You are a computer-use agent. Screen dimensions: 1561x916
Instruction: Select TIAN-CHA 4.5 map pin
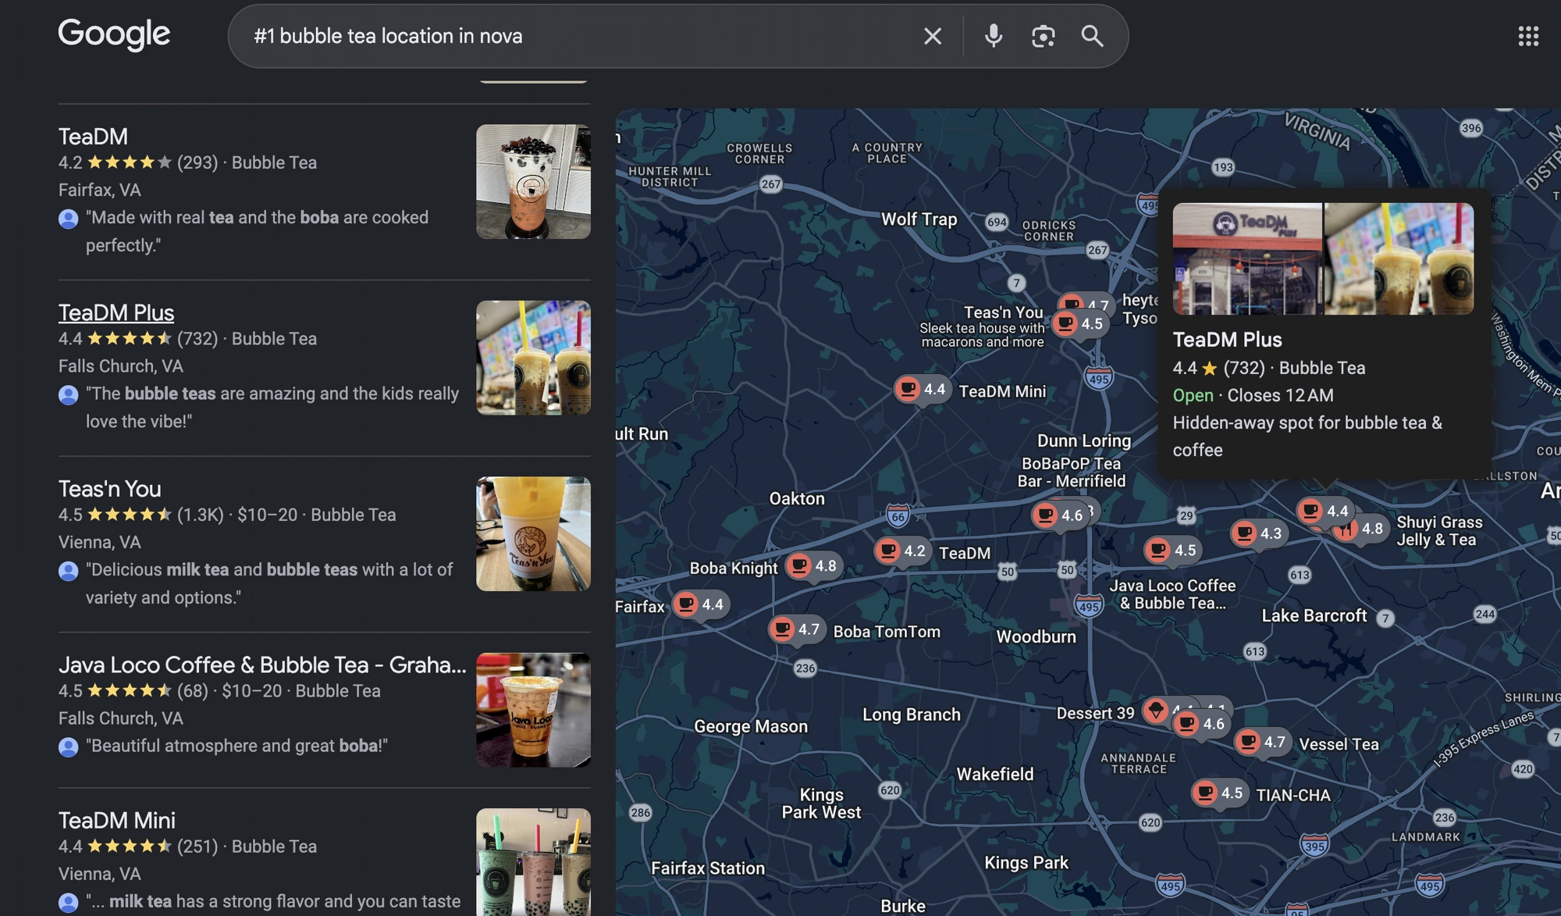(x=1219, y=793)
